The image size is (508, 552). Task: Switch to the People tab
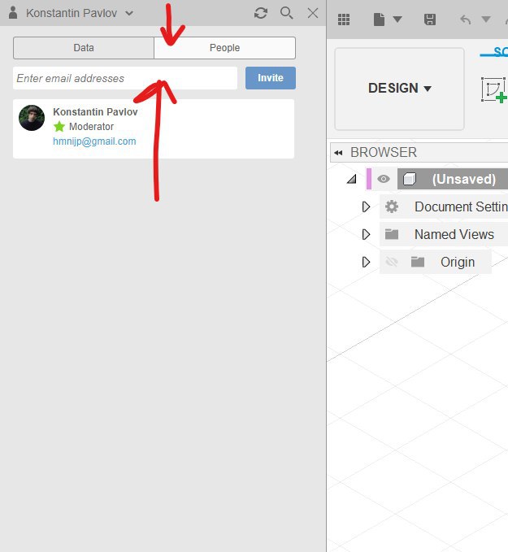click(x=224, y=48)
